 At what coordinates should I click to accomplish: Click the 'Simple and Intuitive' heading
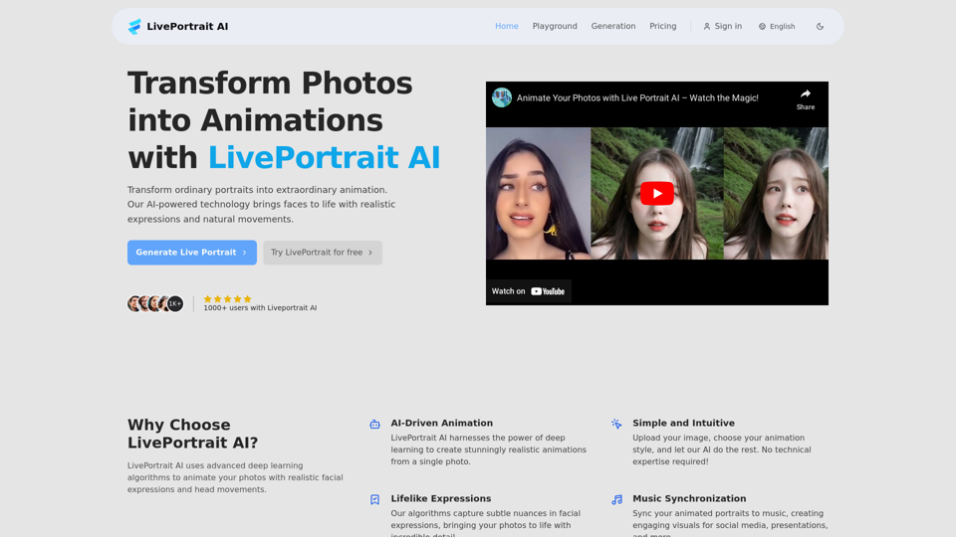(x=683, y=424)
